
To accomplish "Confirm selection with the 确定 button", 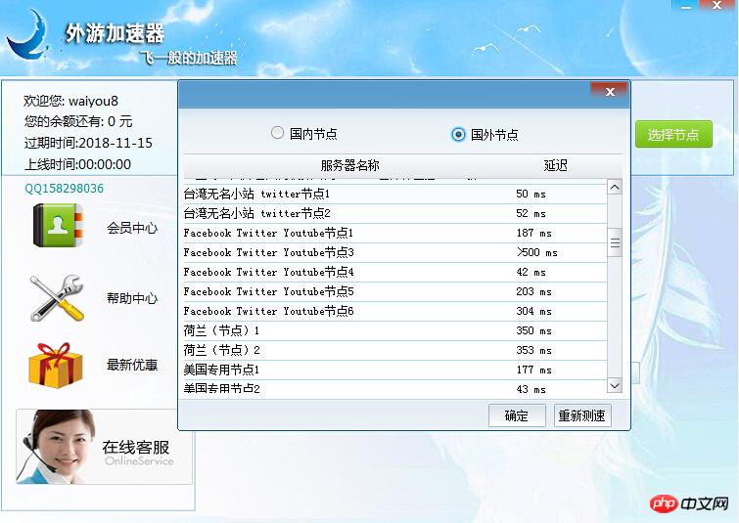I will (517, 415).
